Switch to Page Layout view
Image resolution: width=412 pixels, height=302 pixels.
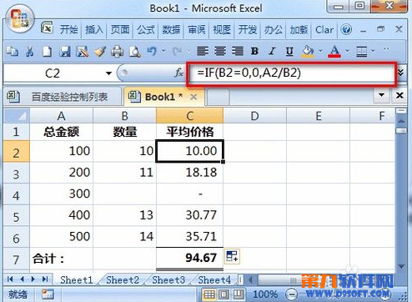(224, 294)
